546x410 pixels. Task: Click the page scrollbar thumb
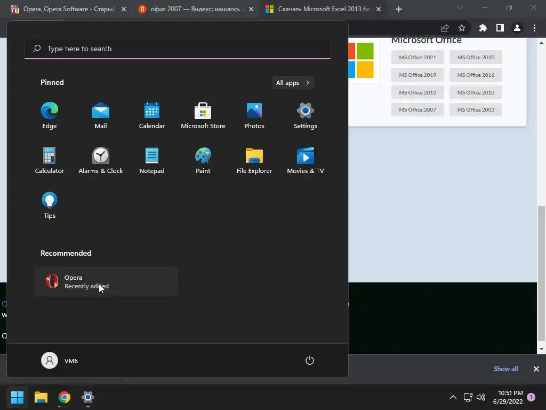point(542,274)
